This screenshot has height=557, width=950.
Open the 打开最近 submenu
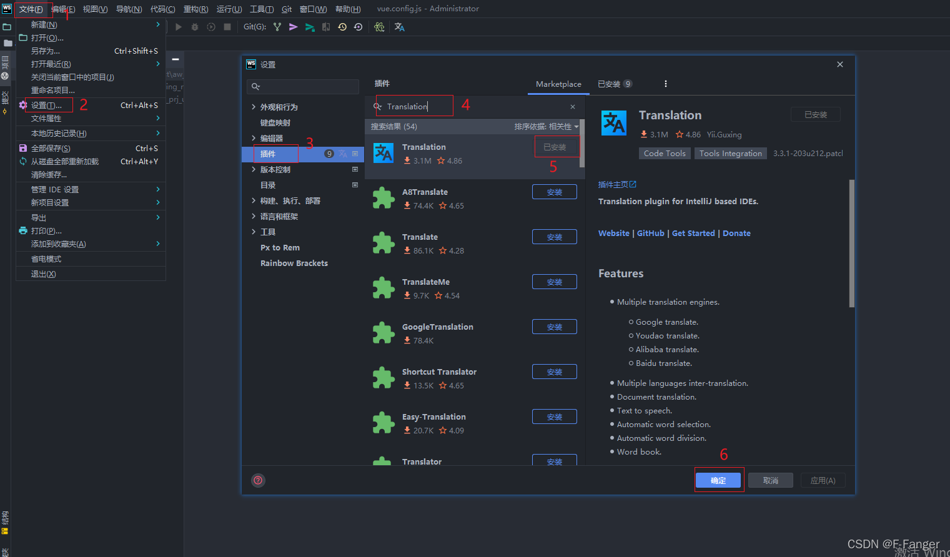[x=91, y=64]
